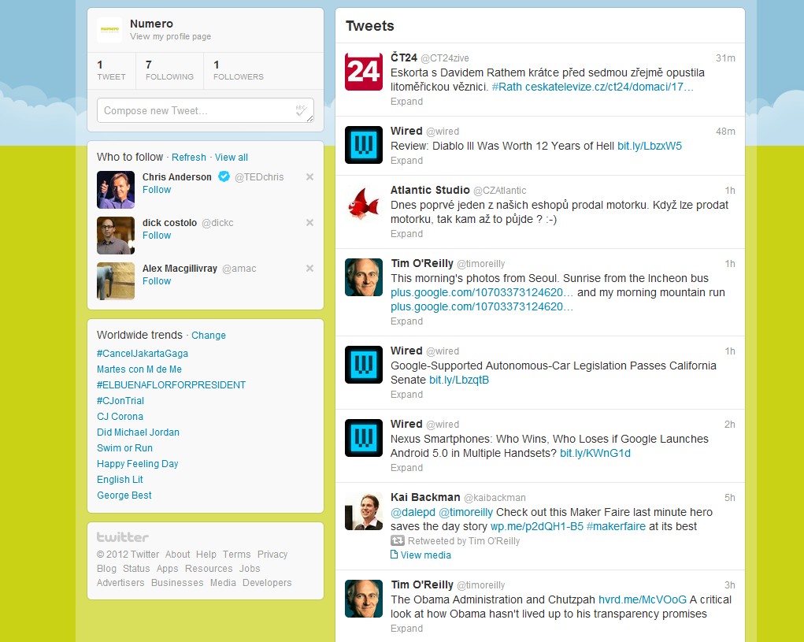Open the George Best trend
804x642 pixels.
(124, 495)
